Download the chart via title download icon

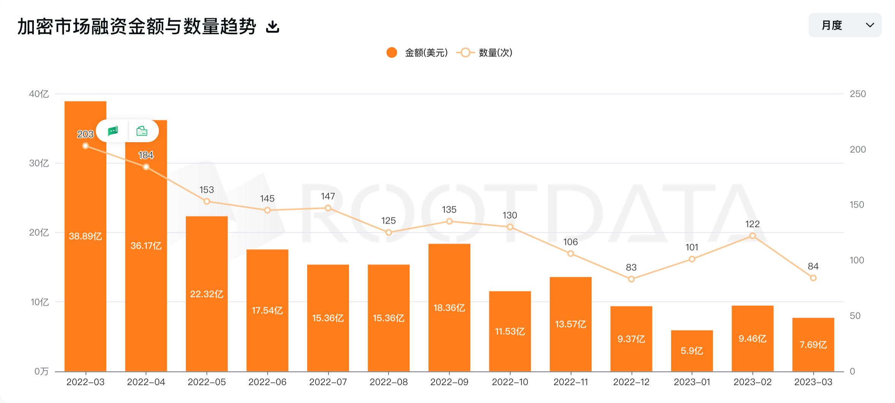[272, 27]
